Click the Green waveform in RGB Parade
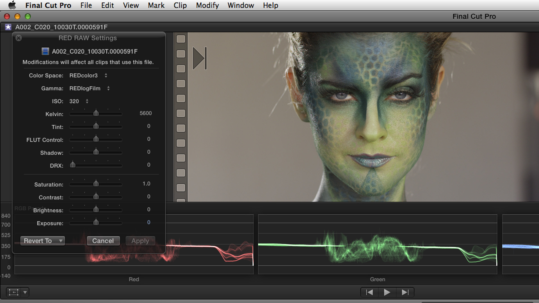Viewport: 539px width, 303px height. tap(378, 244)
